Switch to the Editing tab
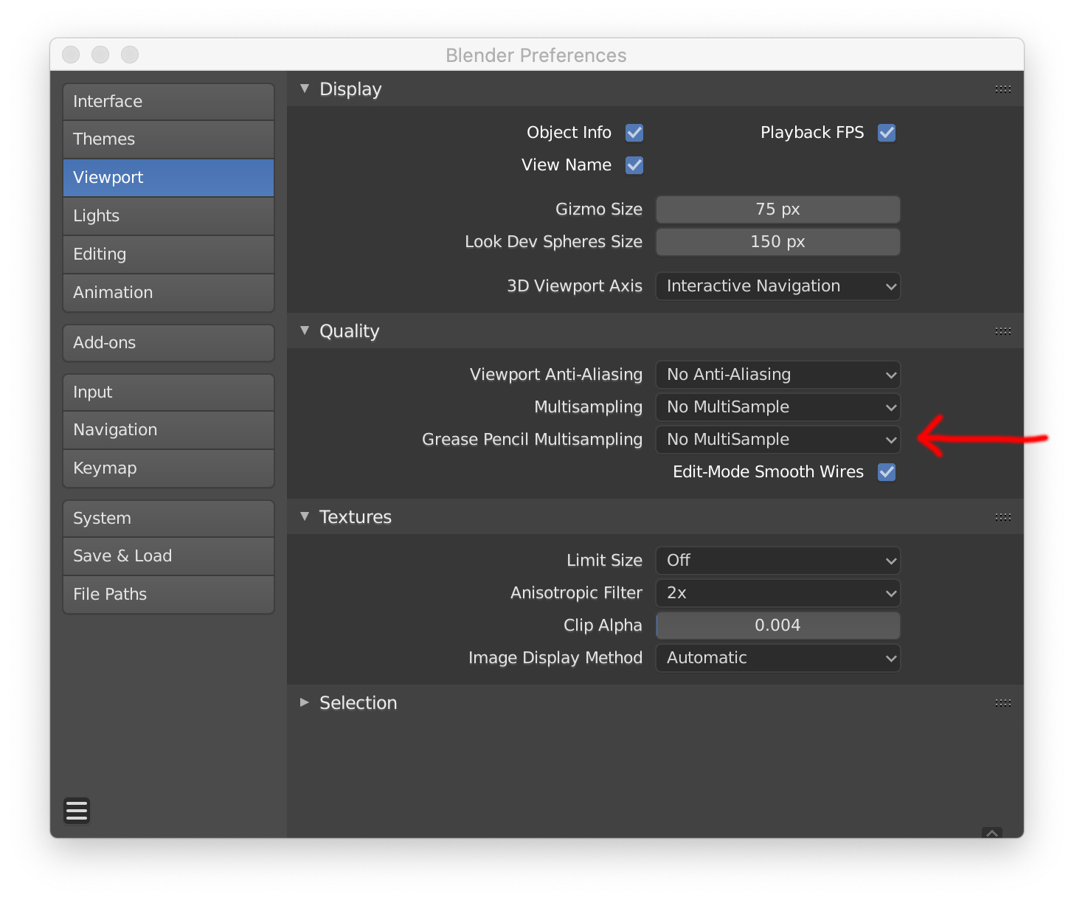 (x=169, y=255)
